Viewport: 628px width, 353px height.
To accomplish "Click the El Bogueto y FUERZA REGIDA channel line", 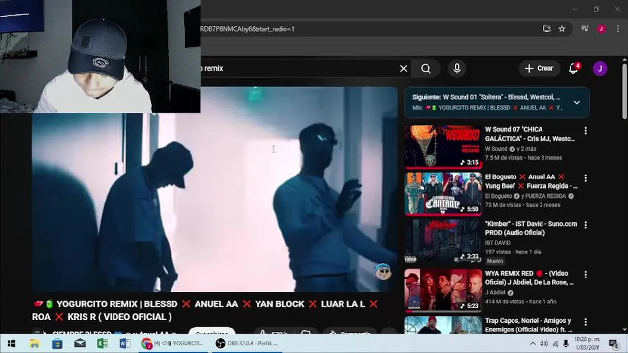I will pos(530,196).
